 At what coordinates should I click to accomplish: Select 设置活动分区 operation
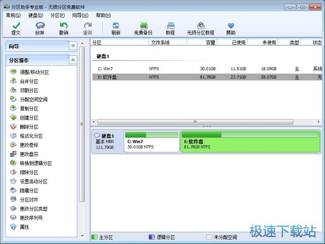pos(29,182)
